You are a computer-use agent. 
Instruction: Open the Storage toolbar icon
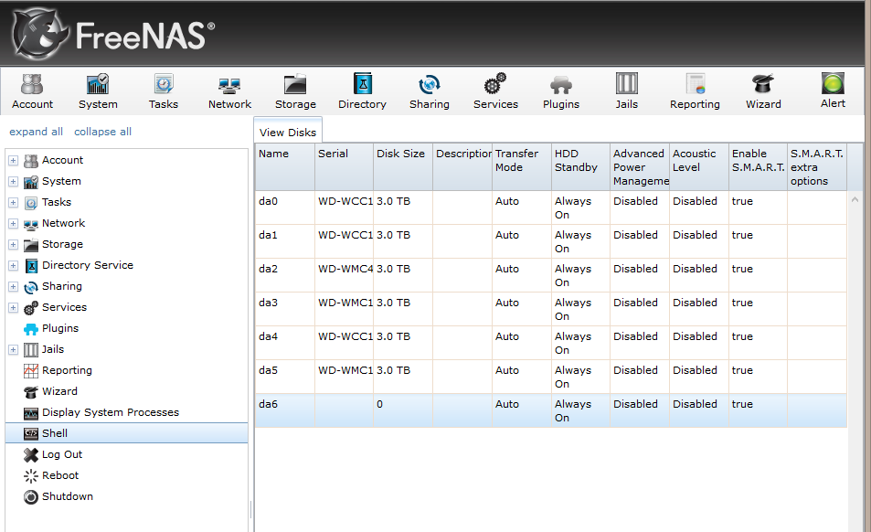coord(295,91)
